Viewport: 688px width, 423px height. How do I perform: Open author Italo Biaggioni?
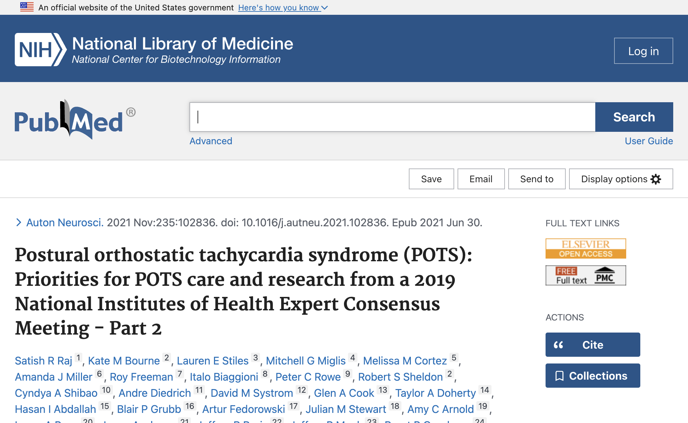224,377
